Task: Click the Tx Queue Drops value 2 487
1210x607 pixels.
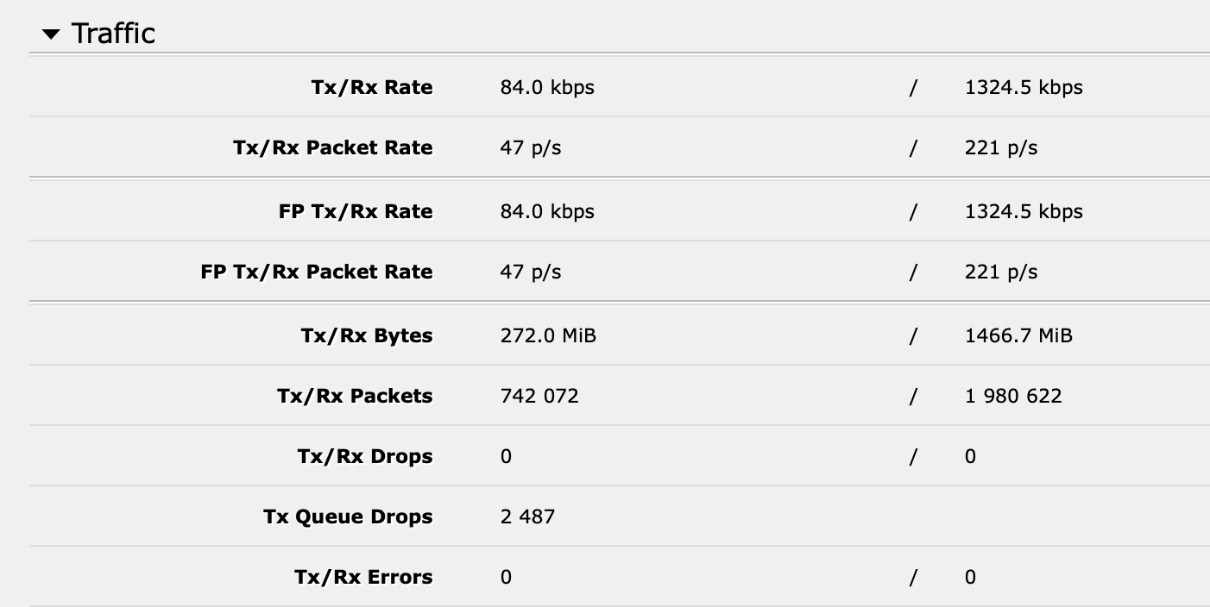Action: pos(525,516)
